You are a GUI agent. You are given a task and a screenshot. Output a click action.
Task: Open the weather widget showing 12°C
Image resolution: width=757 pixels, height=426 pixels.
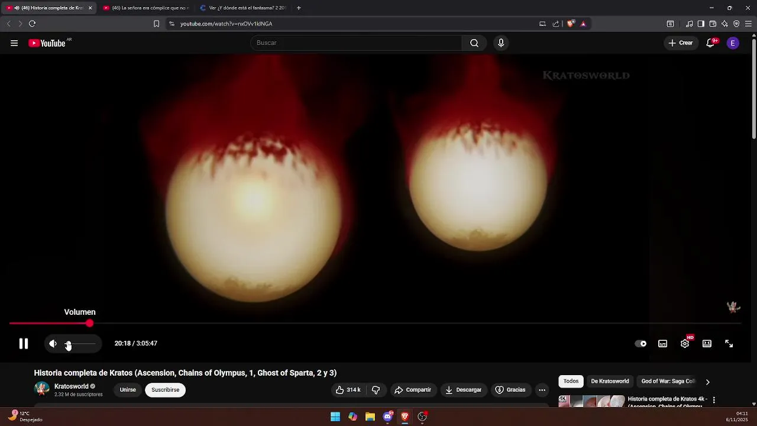(x=25, y=417)
